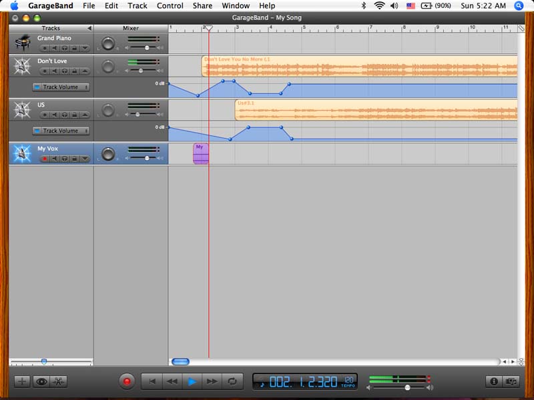
Task: Enable recording on US track
Action: (45, 115)
